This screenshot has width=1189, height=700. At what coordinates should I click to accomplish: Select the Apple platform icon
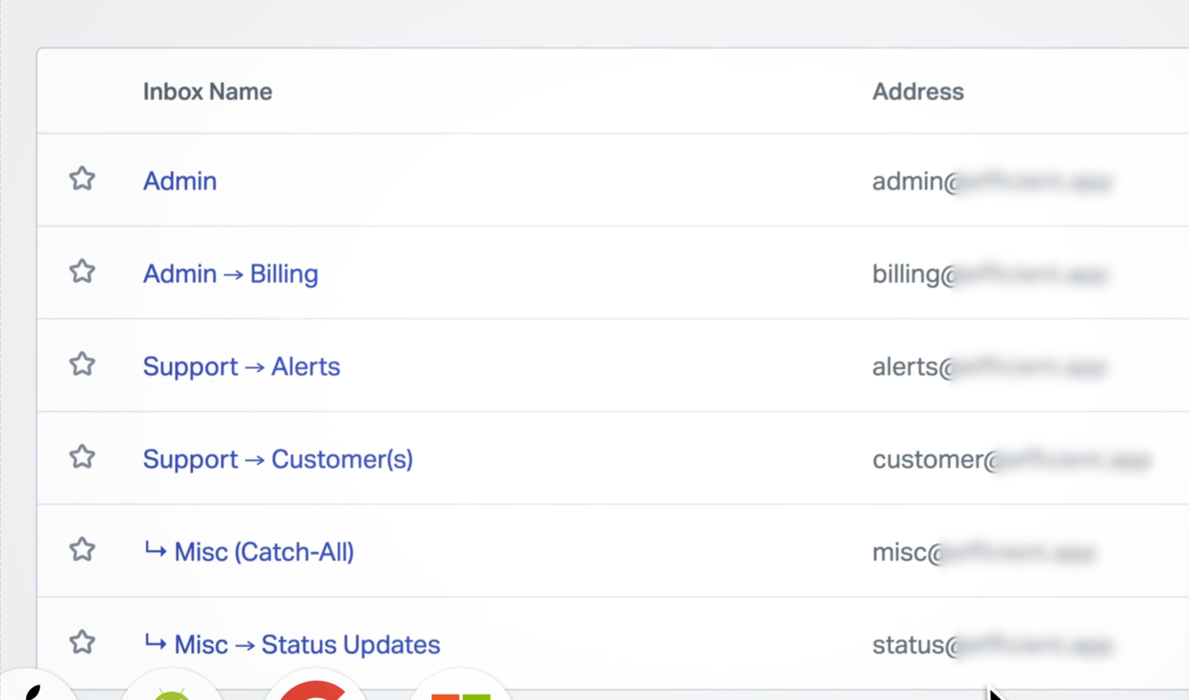pyautogui.click(x=34, y=694)
